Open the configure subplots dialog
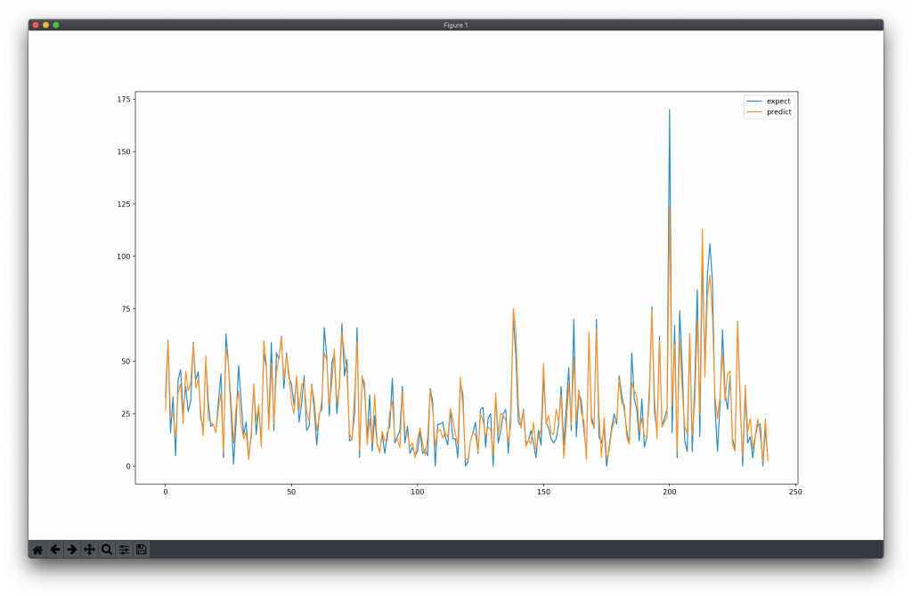 pyautogui.click(x=124, y=550)
